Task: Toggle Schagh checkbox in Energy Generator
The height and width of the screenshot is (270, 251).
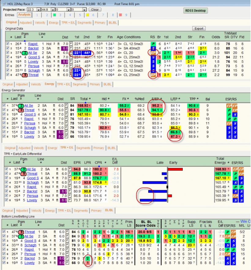Action: tap(4, 127)
